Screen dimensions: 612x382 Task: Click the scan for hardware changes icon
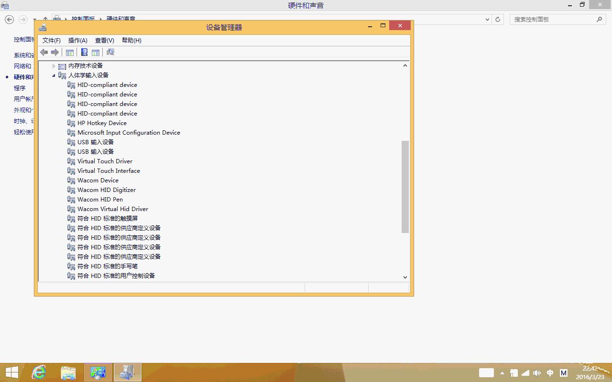coord(110,53)
